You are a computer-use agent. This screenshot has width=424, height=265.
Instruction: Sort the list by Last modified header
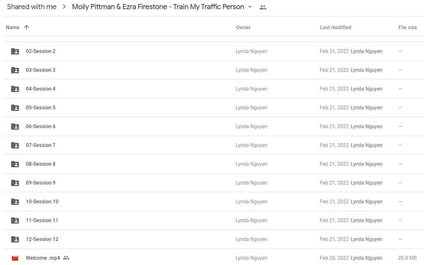(336, 27)
